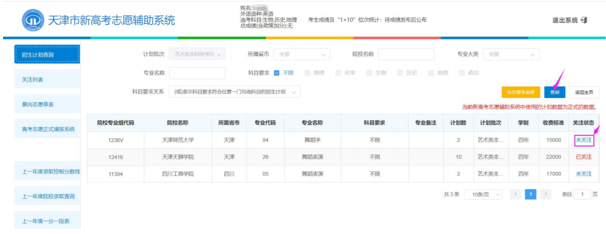Image resolution: width=606 pixels, height=234 pixels.
Task: Click 未关注 link for 天津师范大学 row
Action: tap(583, 140)
